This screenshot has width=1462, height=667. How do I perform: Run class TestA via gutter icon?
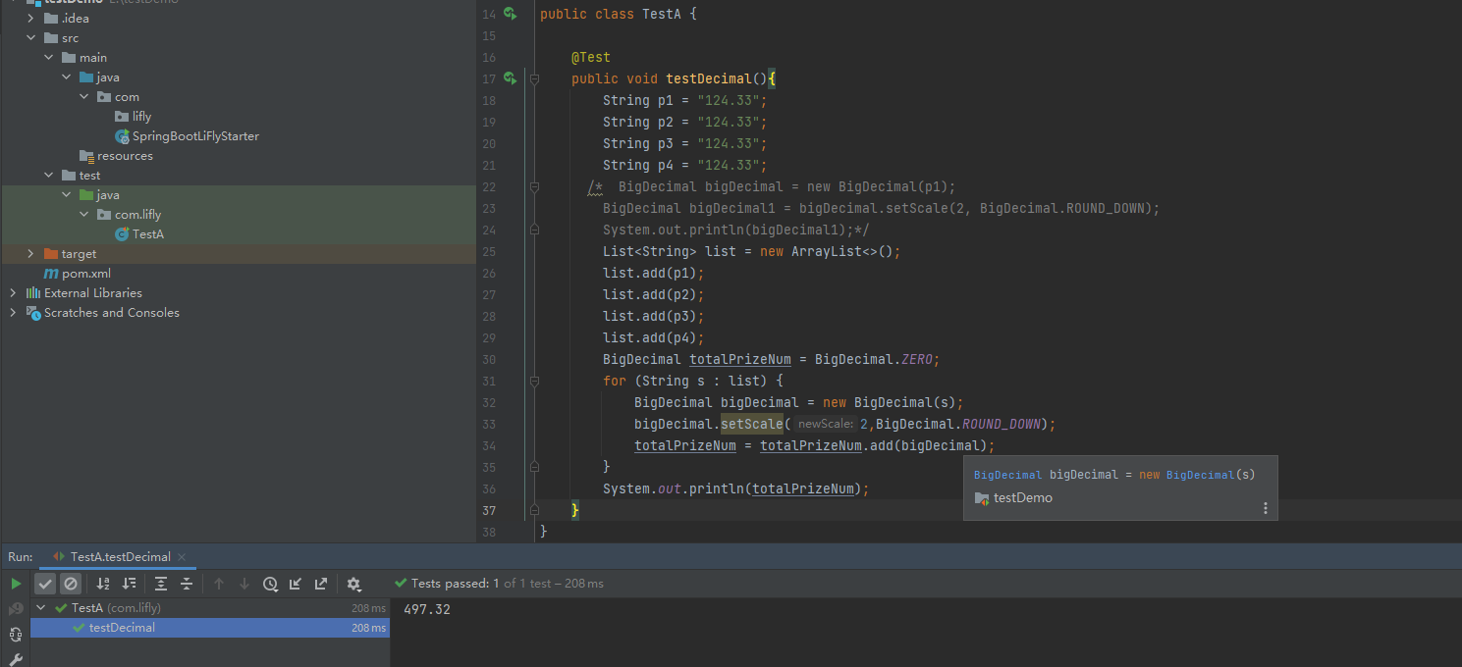coord(510,14)
